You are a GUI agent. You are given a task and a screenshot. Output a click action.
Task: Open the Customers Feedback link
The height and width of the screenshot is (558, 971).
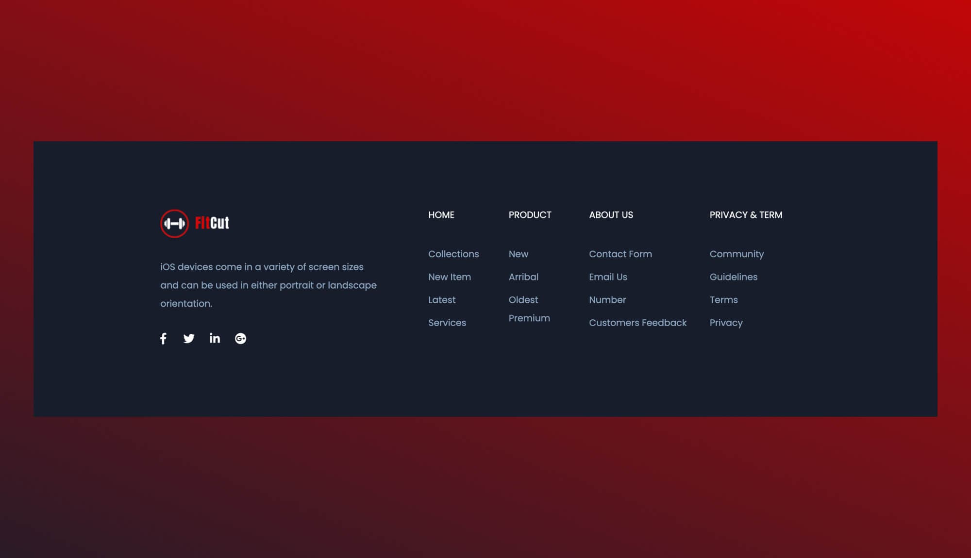637,323
